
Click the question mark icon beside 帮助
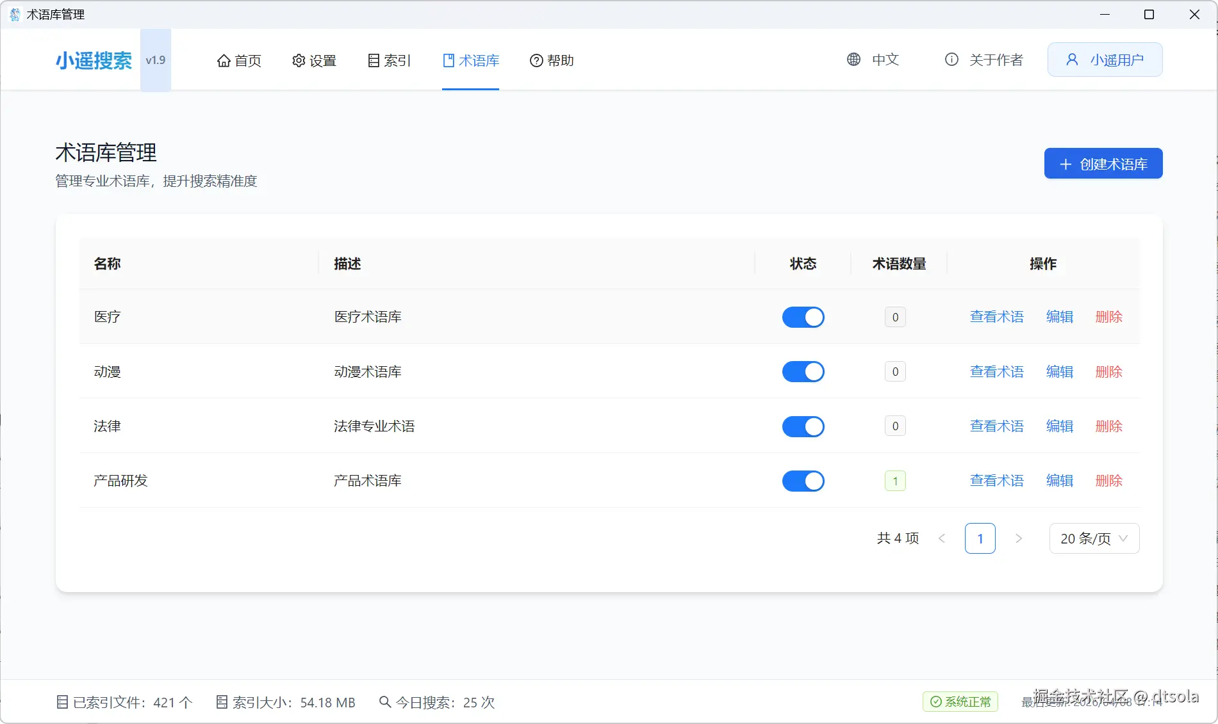536,60
